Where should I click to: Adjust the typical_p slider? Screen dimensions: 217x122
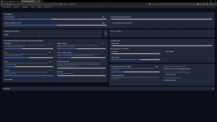pos(29,76)
